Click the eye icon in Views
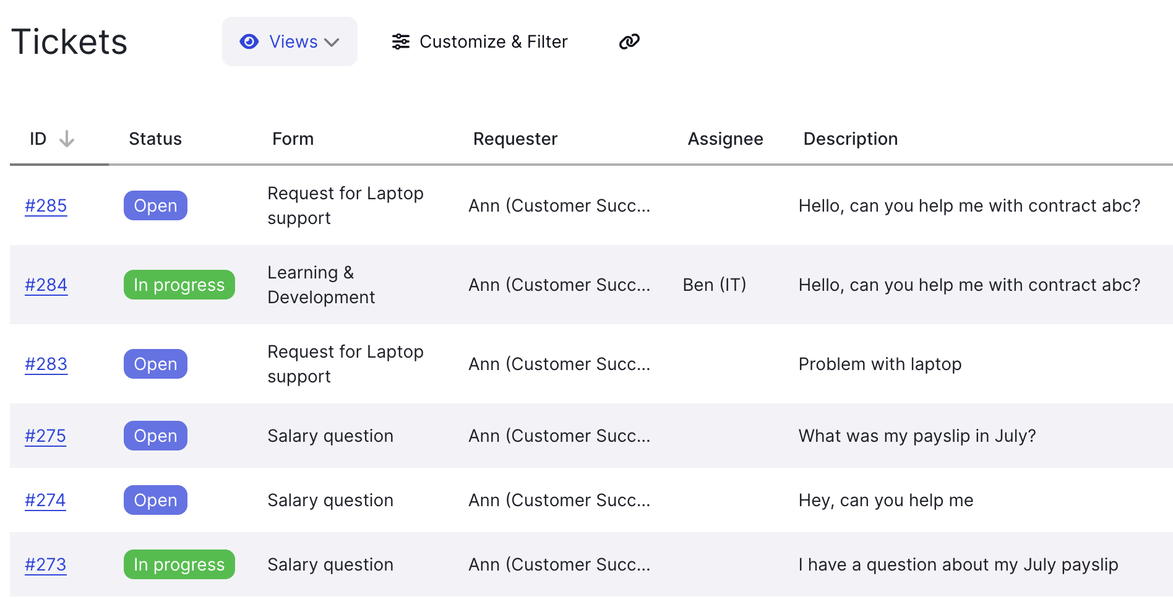This screenshot has width=1173, height=599. pos(249,41)
